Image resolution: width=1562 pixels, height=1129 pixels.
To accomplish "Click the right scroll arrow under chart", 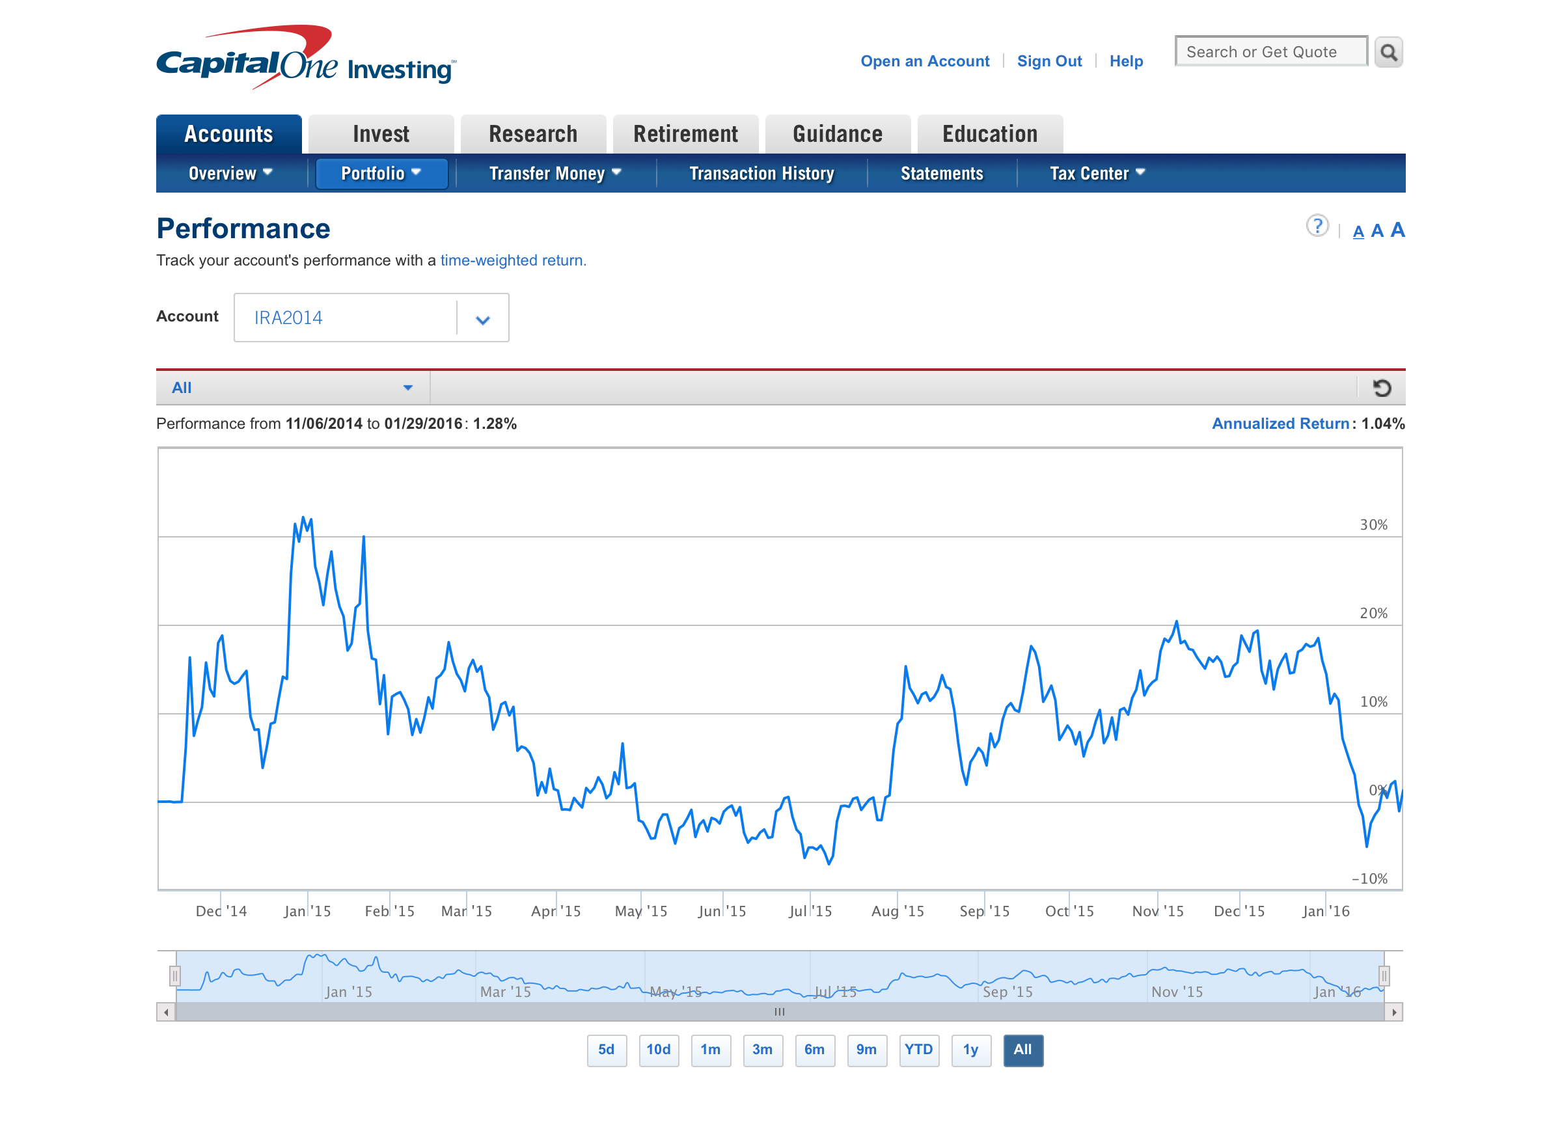I will (1393, 1012).
